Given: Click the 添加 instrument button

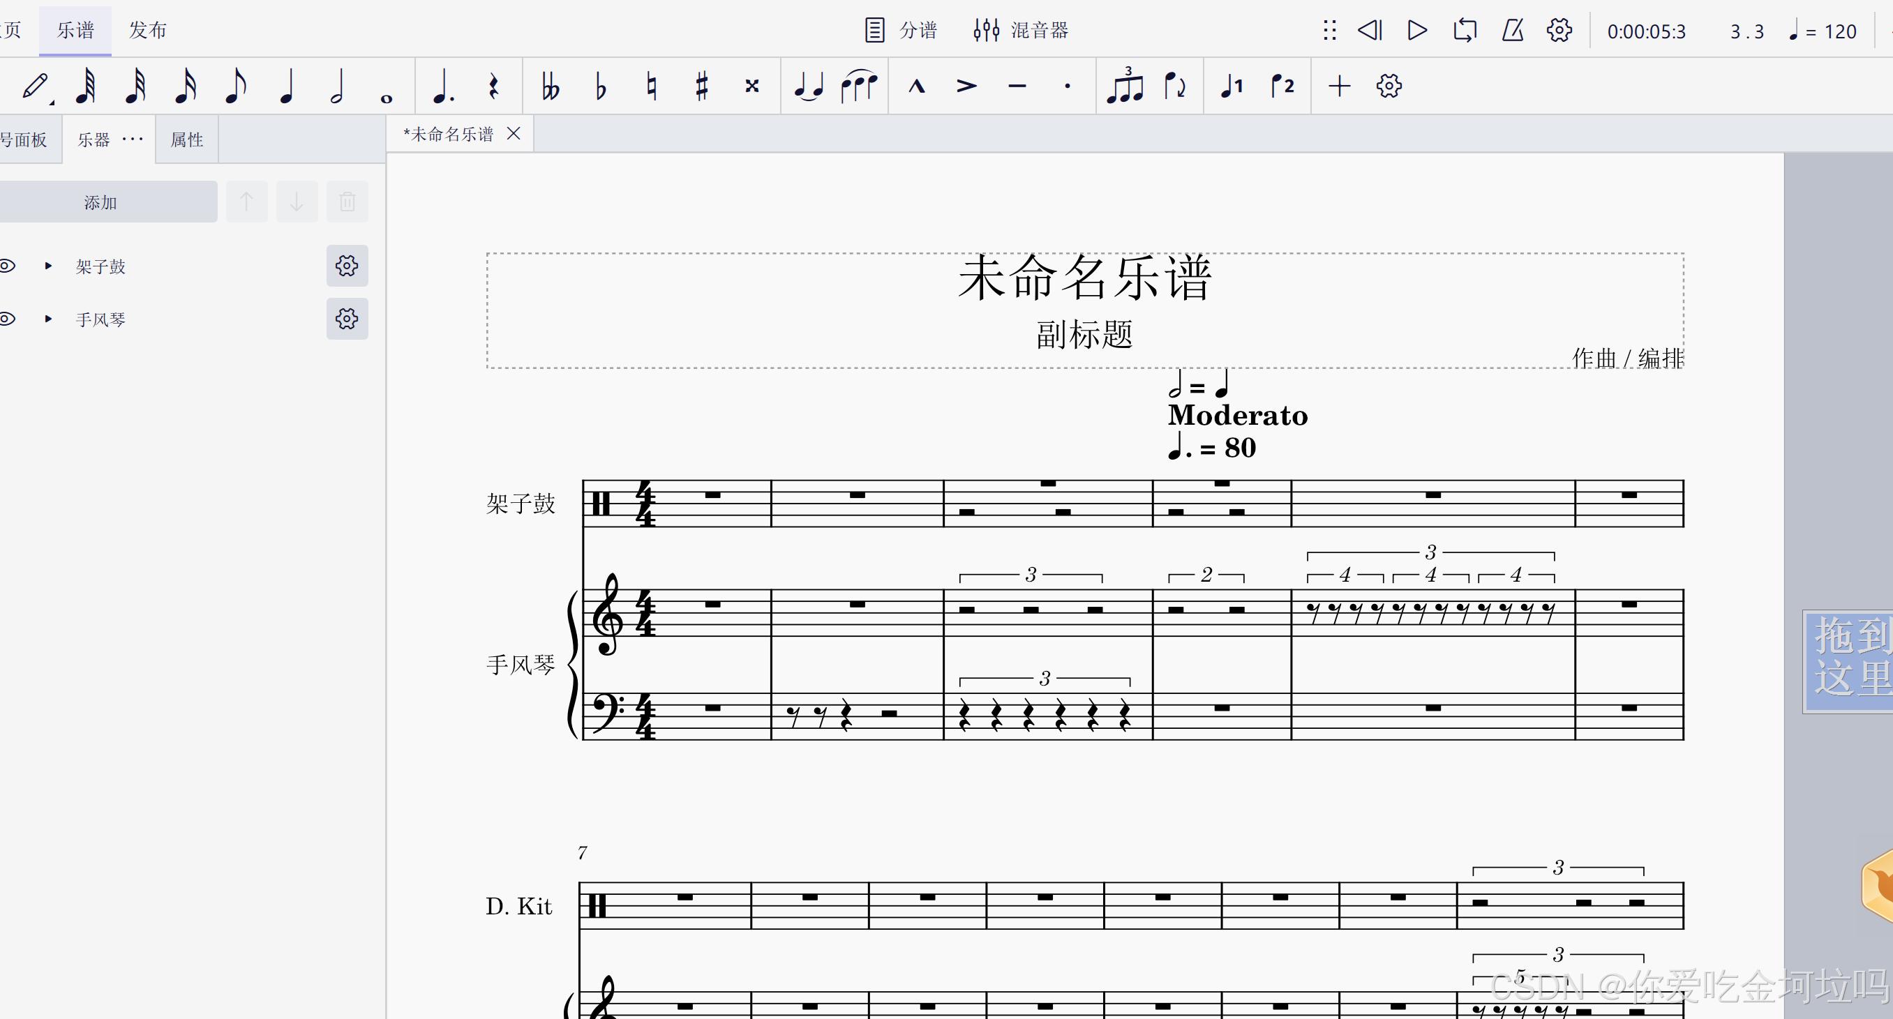Looking at the screenshot, I should 101,202.
